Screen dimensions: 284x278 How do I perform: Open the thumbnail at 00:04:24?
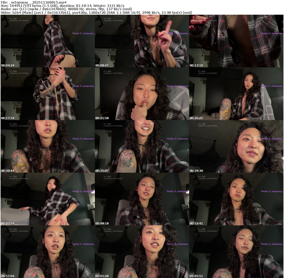tap(48, 41)
